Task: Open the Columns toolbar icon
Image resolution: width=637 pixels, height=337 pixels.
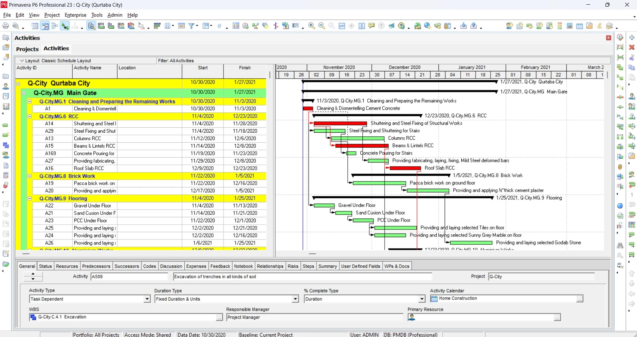Action: [167, 26]
